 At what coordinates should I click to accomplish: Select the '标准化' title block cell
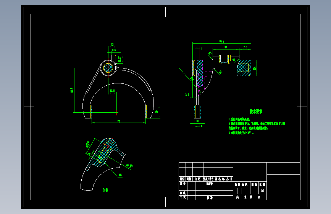pos(210,184)
